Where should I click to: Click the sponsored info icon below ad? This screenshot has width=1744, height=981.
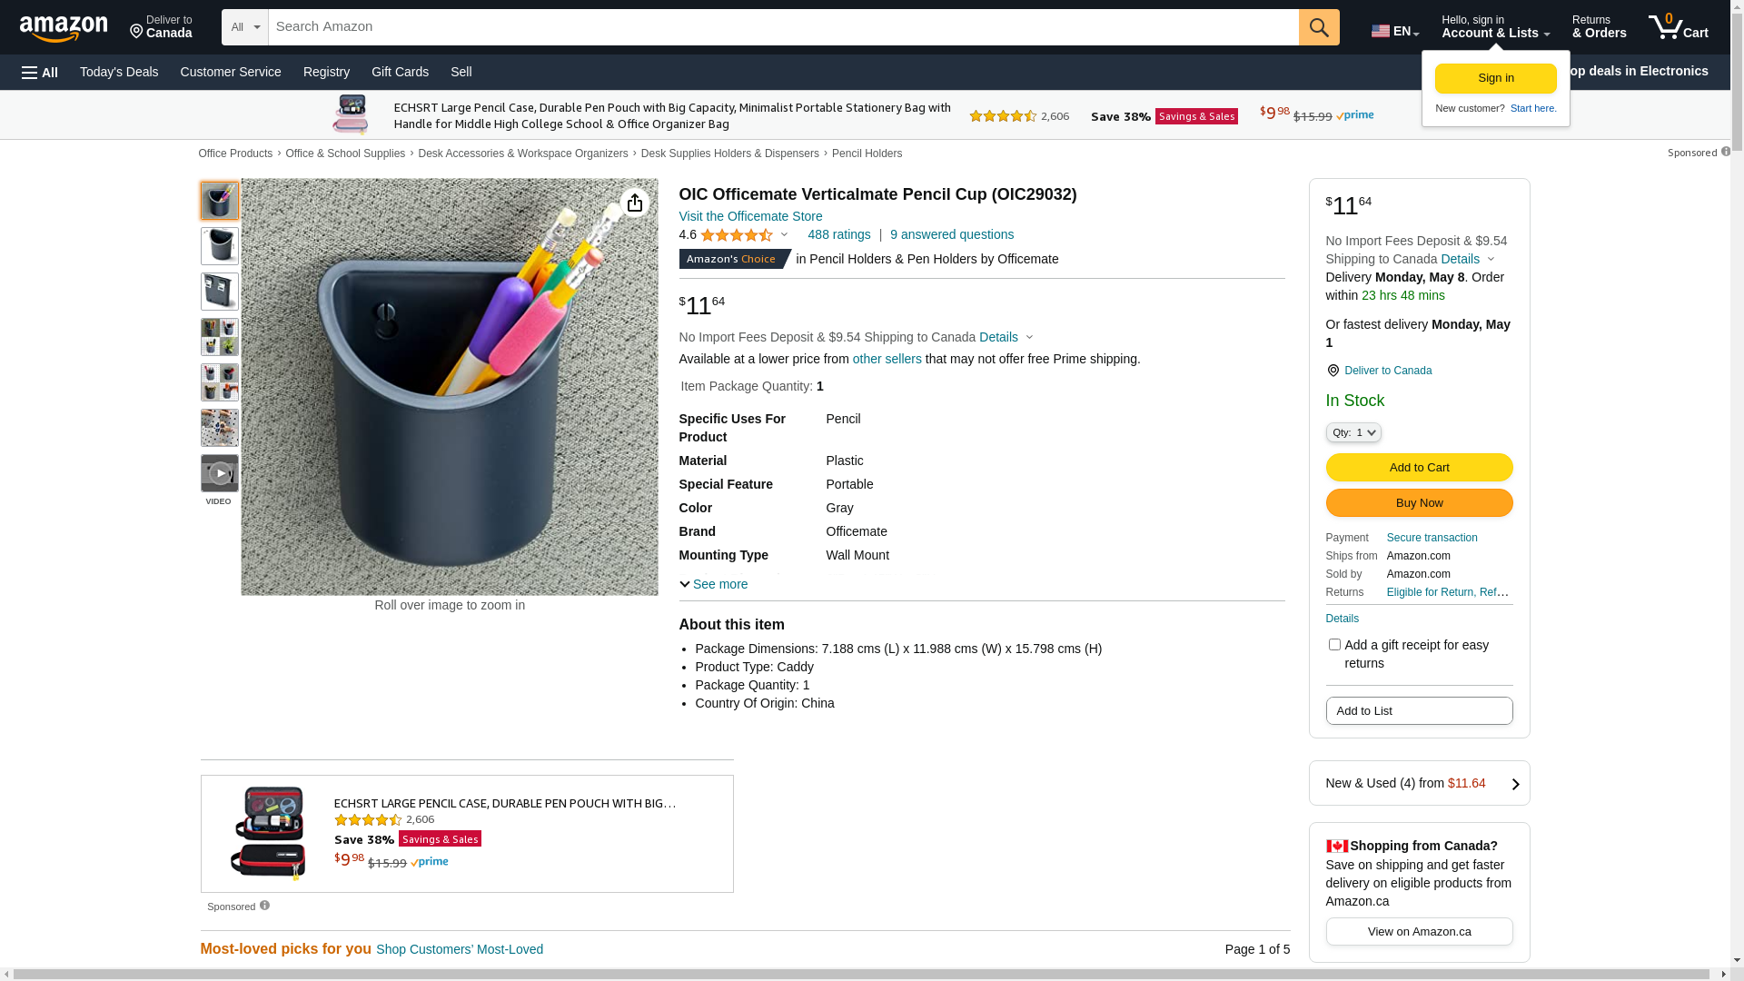tap(264, 906)
